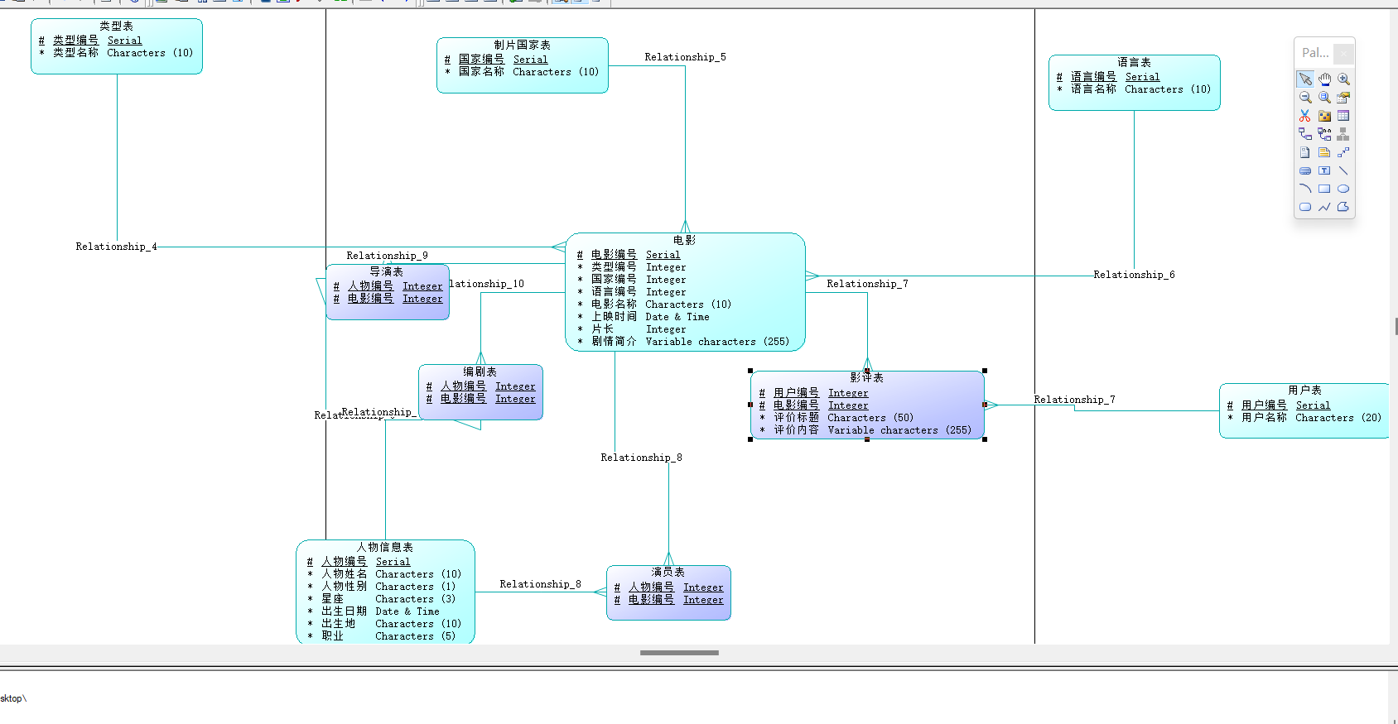Choose the Relationship link tool
The image size is (1398, 724).
1305,134
